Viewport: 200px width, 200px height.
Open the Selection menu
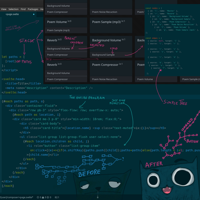click(14, 9)
